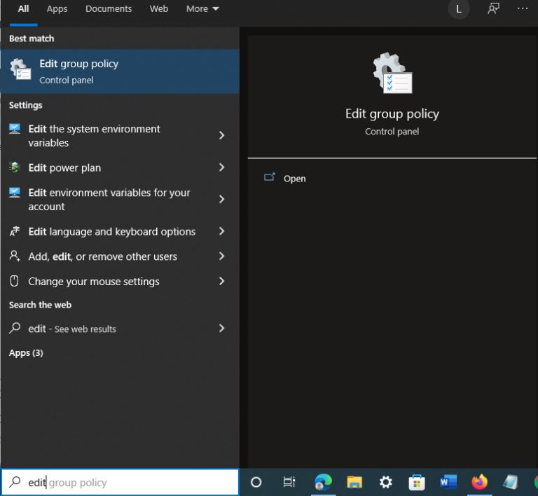Screen dimensions: 538x496
Task: Switch to the Web tab
Action: point(159,9)
